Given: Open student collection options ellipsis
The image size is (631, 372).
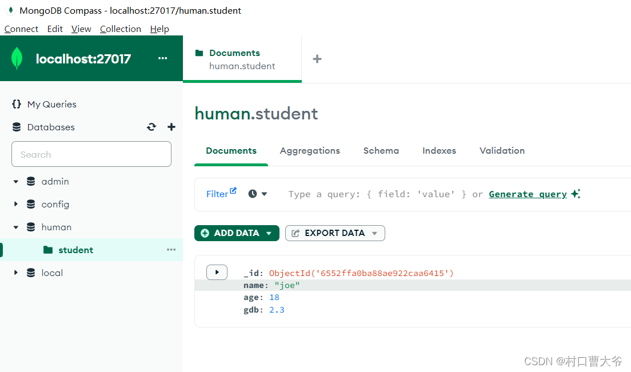Looking at the screenshot, I should click(171, 250).
